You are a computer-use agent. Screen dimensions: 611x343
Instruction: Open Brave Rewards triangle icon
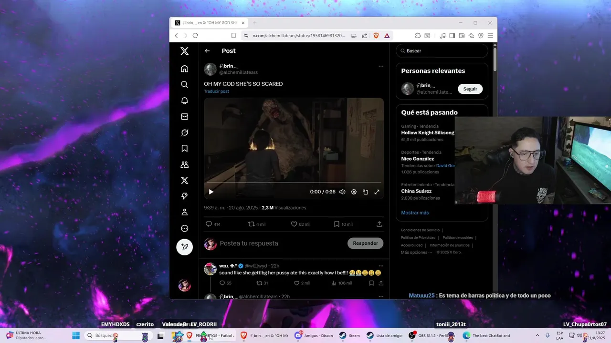[387, 36]
